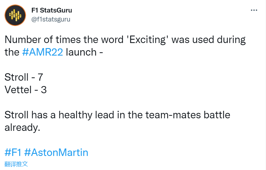
Task: Click the word 'battle' in the tweet
Action: pos(214,115)
